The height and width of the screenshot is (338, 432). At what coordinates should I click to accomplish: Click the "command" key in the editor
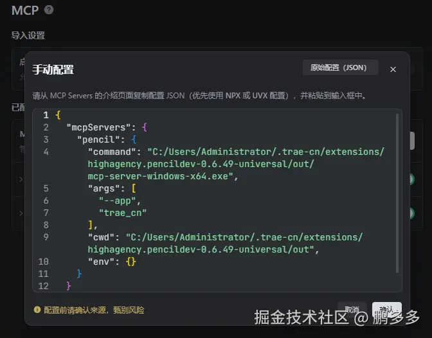coord(112,152)
